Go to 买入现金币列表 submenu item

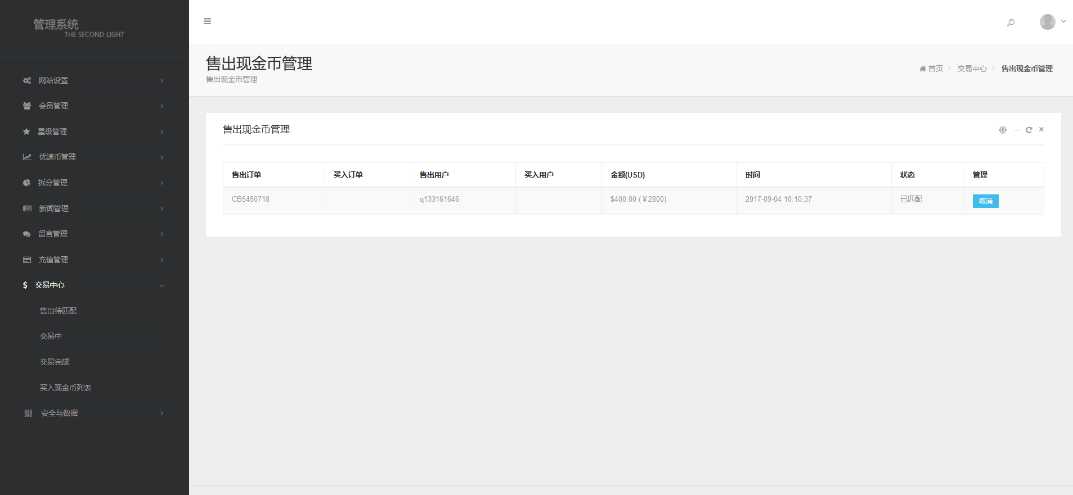(x=65, y=388)
